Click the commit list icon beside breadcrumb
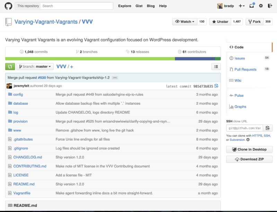The image size is (277, 212). click(216, 66)
